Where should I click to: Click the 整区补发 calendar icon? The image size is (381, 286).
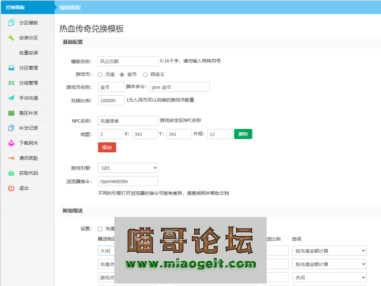(x=11, y=113)
